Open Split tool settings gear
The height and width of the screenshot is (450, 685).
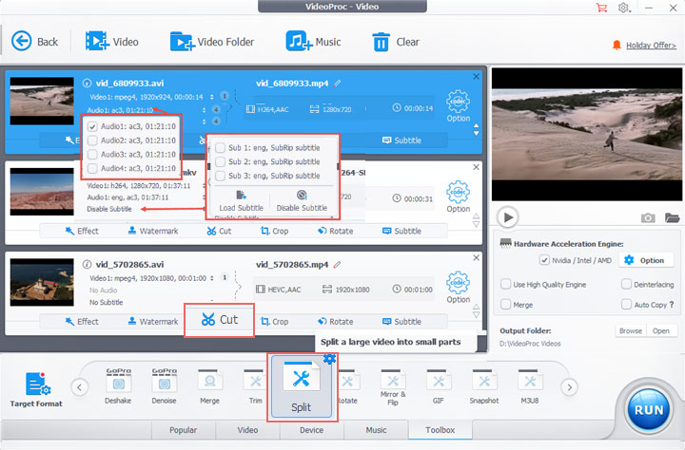[329, 359]
